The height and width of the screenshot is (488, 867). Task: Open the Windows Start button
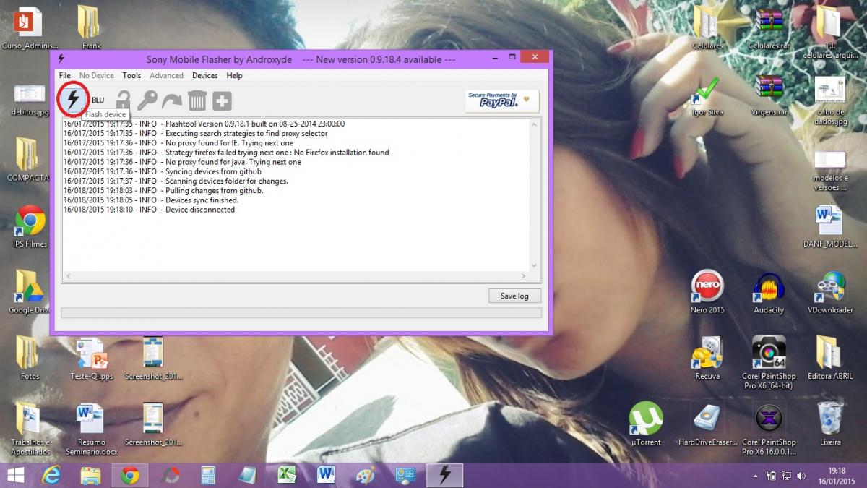tap(15, 475)
